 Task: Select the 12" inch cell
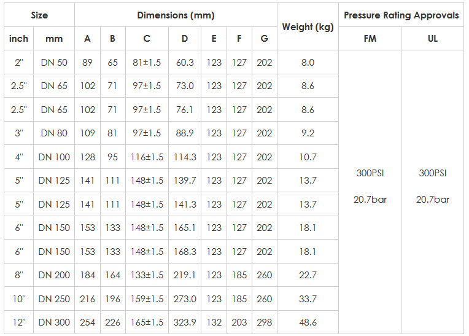coord(19,322)
